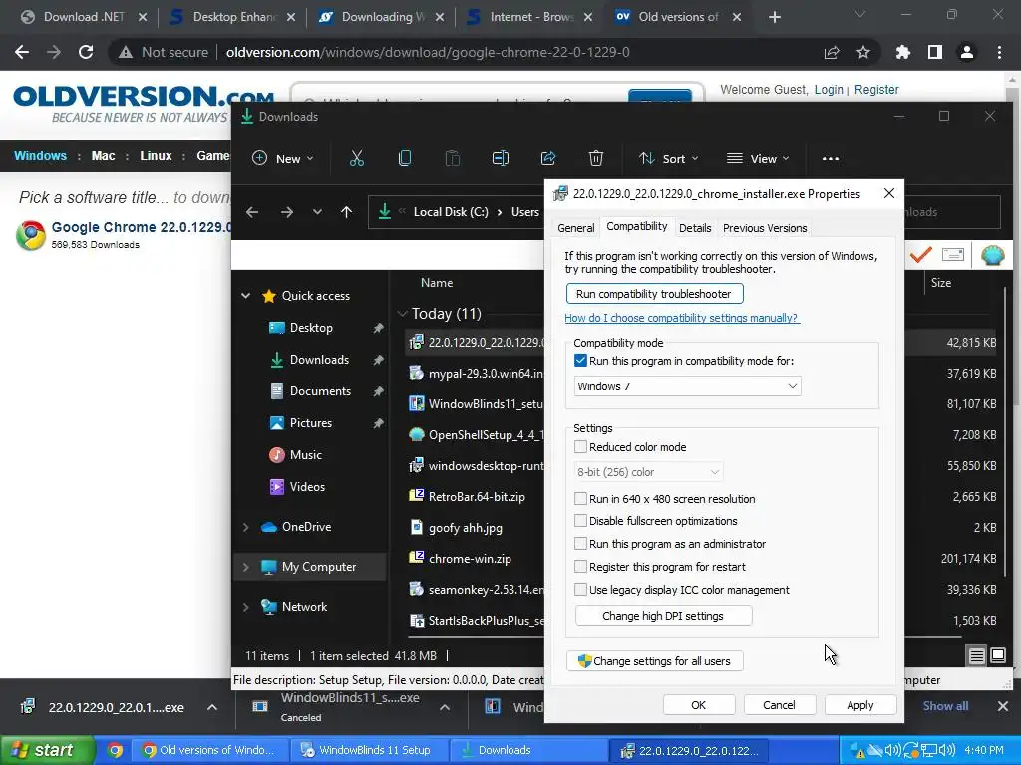Switch to the General tab

[575, 228]
